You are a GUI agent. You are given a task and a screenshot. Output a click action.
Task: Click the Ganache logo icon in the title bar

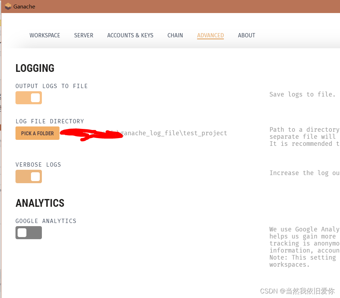(8, 6)
